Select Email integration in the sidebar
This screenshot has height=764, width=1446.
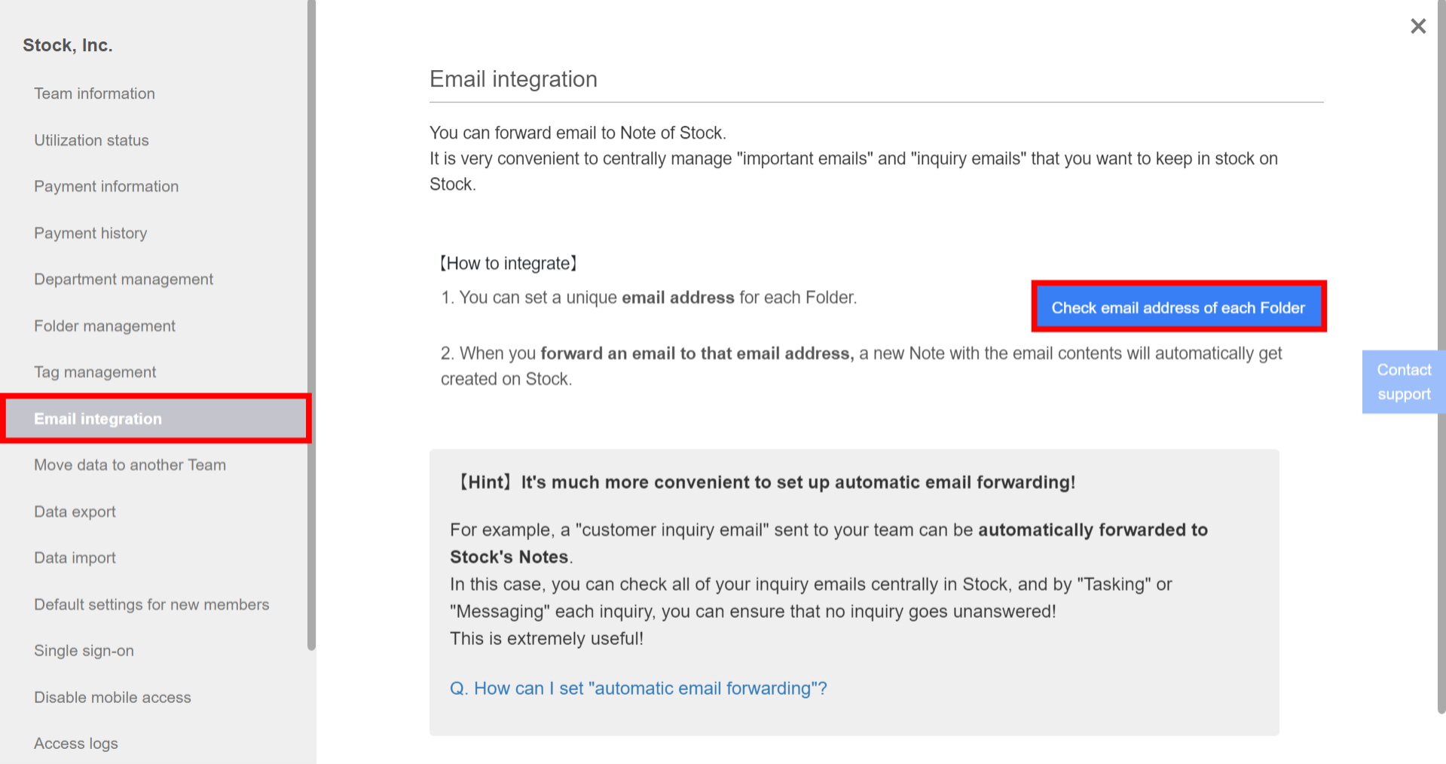click(97, 418)
